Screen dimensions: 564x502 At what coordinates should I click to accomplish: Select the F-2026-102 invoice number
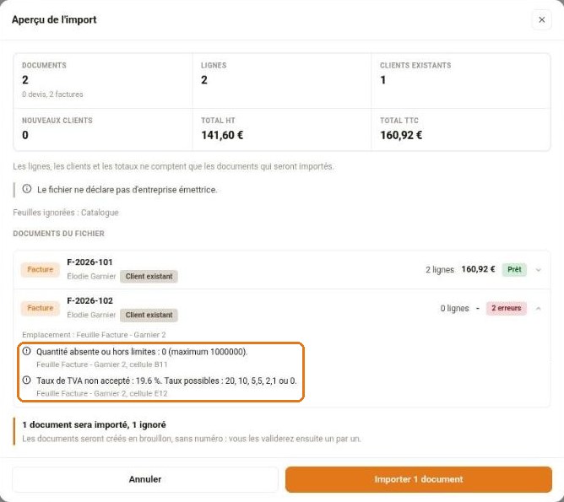pyautogui.click(x=89, y=300)
